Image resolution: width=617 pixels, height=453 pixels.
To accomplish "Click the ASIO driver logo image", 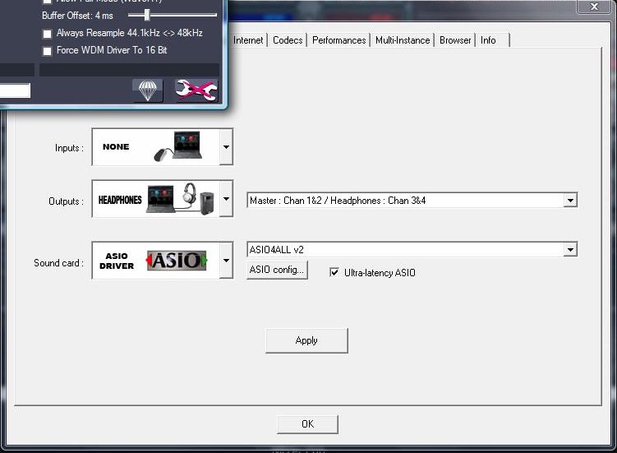I will (156, 261).
